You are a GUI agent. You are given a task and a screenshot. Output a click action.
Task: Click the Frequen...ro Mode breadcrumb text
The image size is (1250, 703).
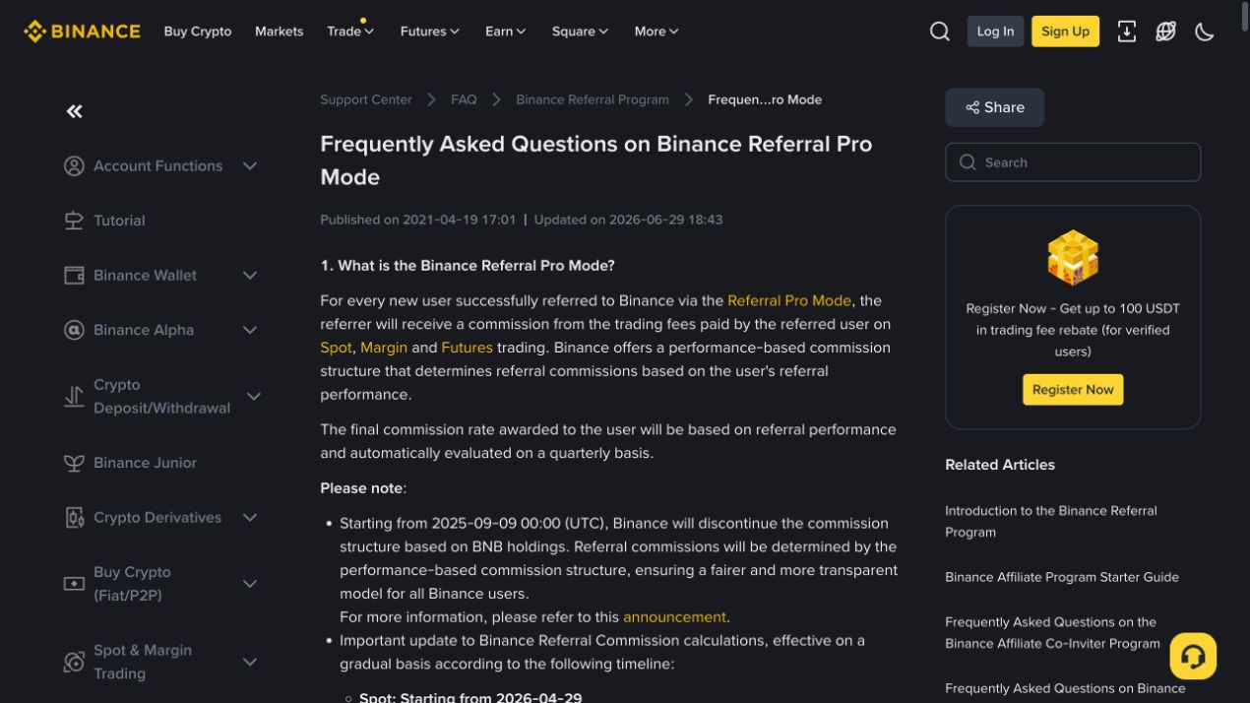click(765, 99)
